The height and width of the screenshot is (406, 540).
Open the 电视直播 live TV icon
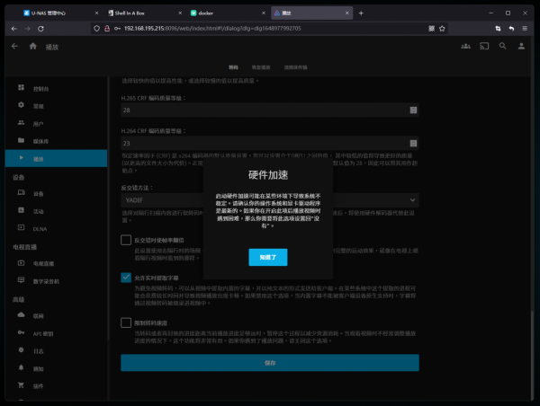click(21, 263)
